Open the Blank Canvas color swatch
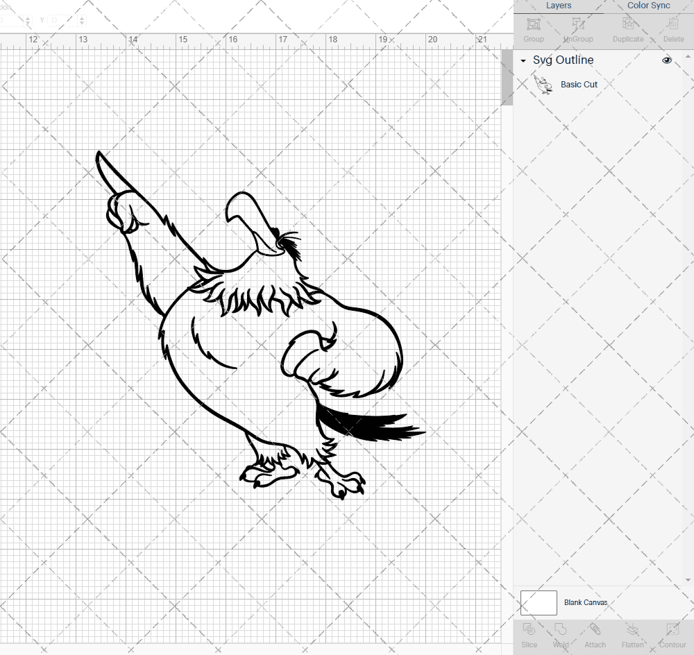The image size is (694, 655). coord(539,602)
